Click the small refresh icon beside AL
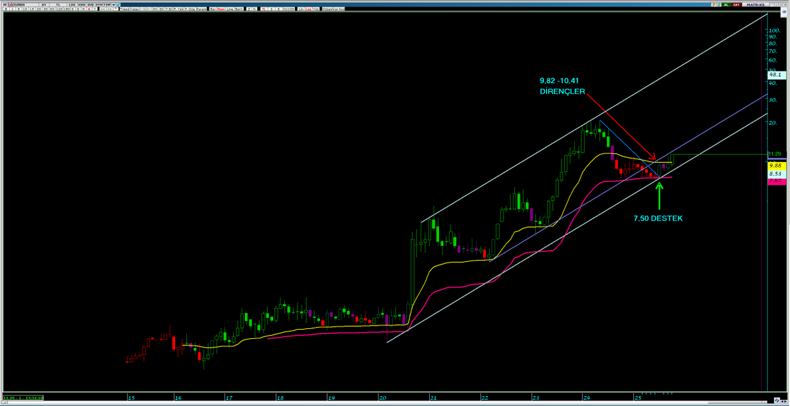The width and height of the screenshot is (790, 406). pos(719,5)
